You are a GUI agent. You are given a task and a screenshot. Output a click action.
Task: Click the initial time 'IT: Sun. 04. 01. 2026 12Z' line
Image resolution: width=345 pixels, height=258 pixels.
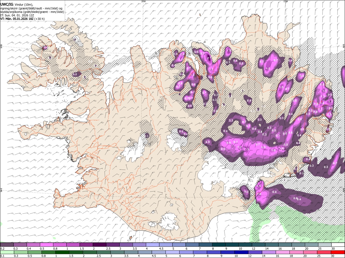(x=17, y=15)
